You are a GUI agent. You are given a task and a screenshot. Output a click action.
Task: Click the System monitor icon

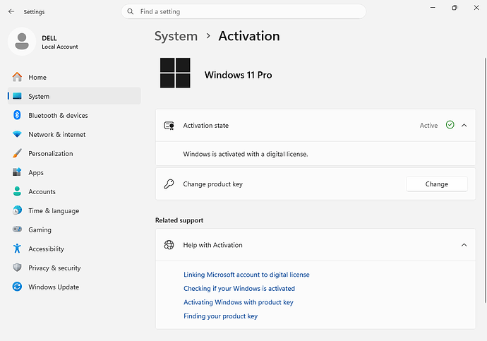17,96
